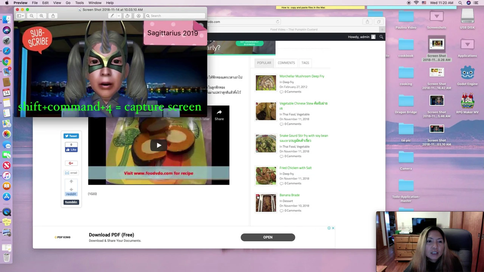The width and height of the screenshot is (484, 272).
Task: Click the Facebook Like button
Action: [71, 150]
